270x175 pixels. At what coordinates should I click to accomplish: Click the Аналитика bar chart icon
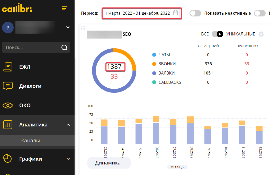(x=8, y=125)
